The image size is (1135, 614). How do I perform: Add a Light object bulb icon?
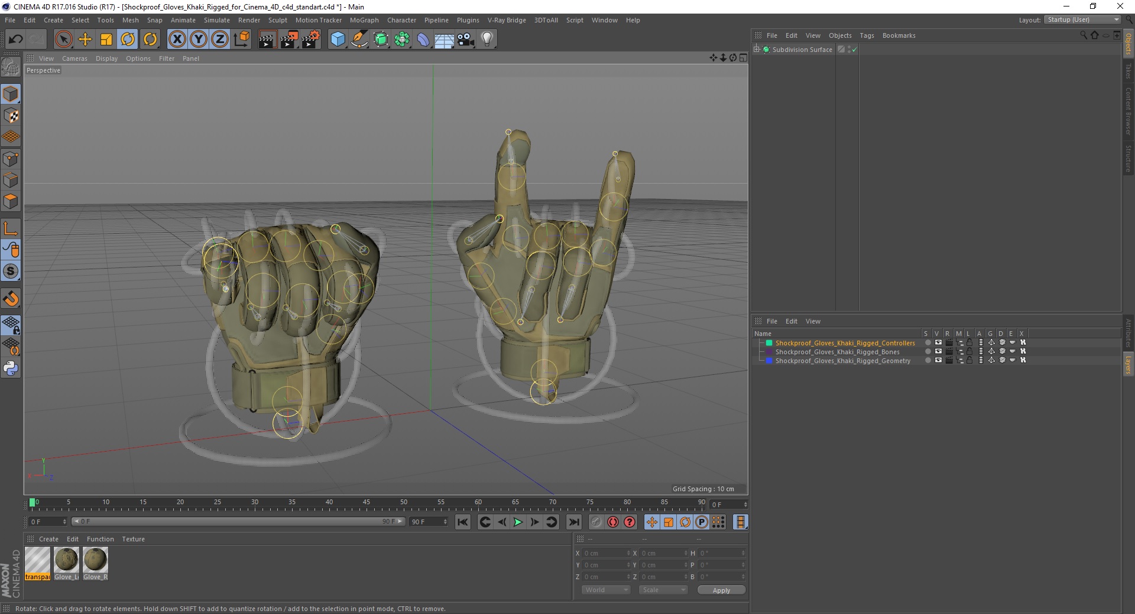click(x=487, y=40)
